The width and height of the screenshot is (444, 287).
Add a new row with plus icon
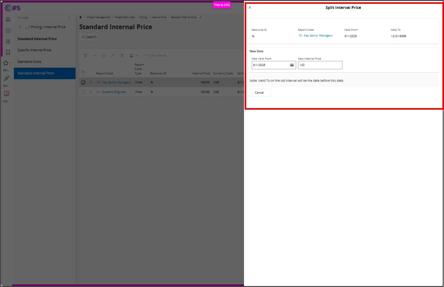95,55
